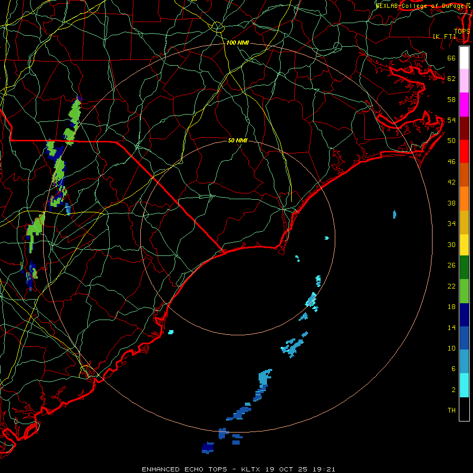
Task: Select the magenta legend color block
Action: 464,105
